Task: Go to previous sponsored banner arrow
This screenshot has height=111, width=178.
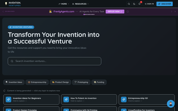Action: pyautogui.click(x=3, y=12)
